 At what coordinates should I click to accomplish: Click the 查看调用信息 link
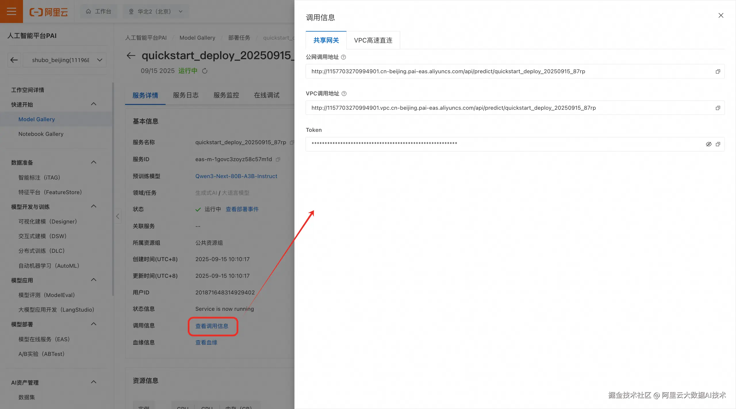(212, 326)
